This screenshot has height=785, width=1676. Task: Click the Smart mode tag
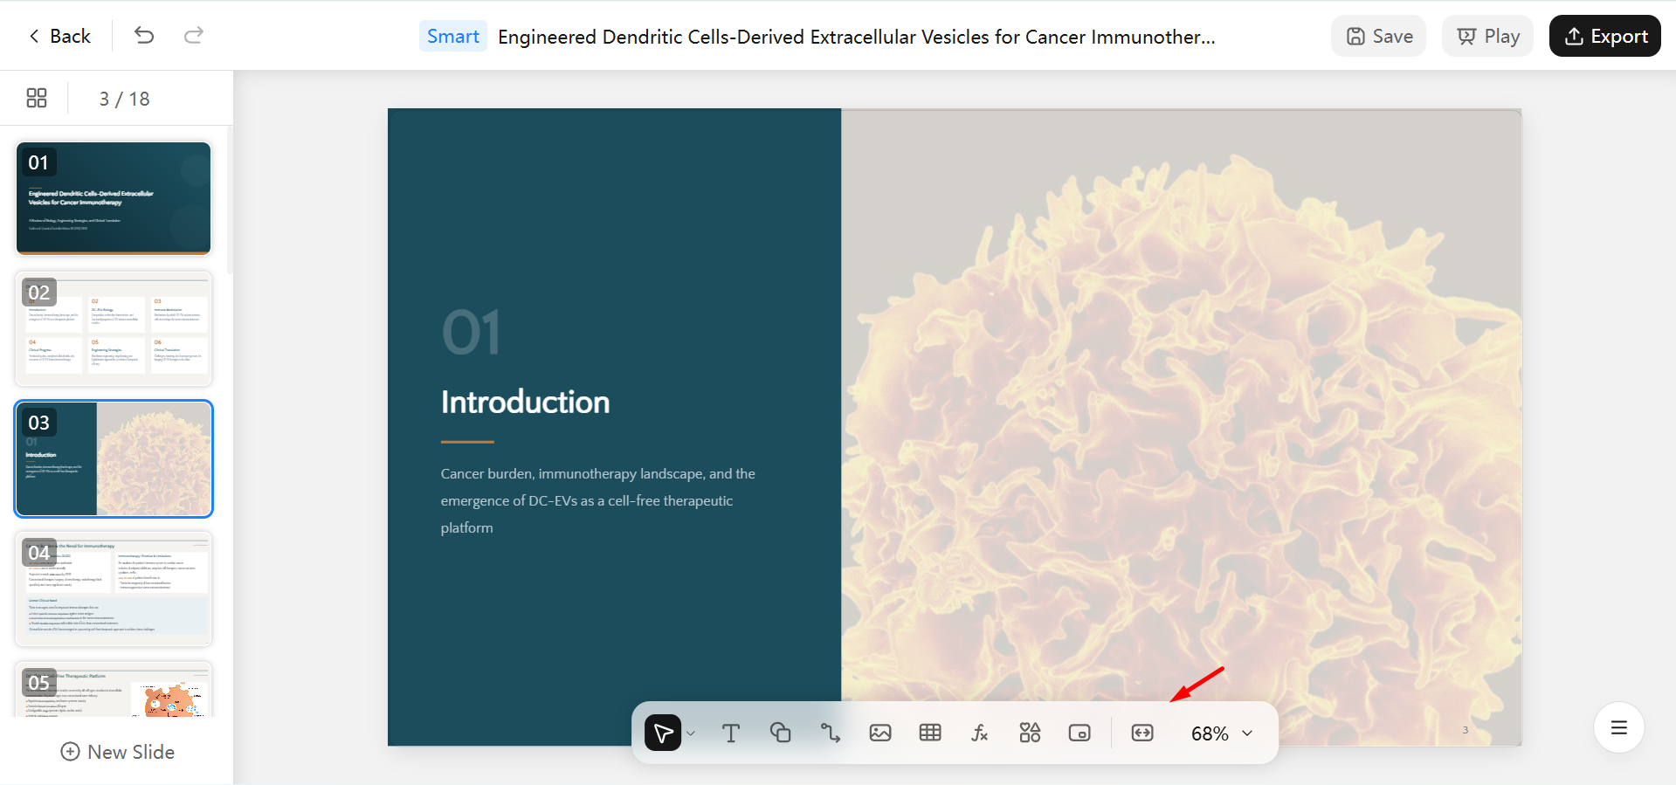pyautogui.click(x=453, y=37)
